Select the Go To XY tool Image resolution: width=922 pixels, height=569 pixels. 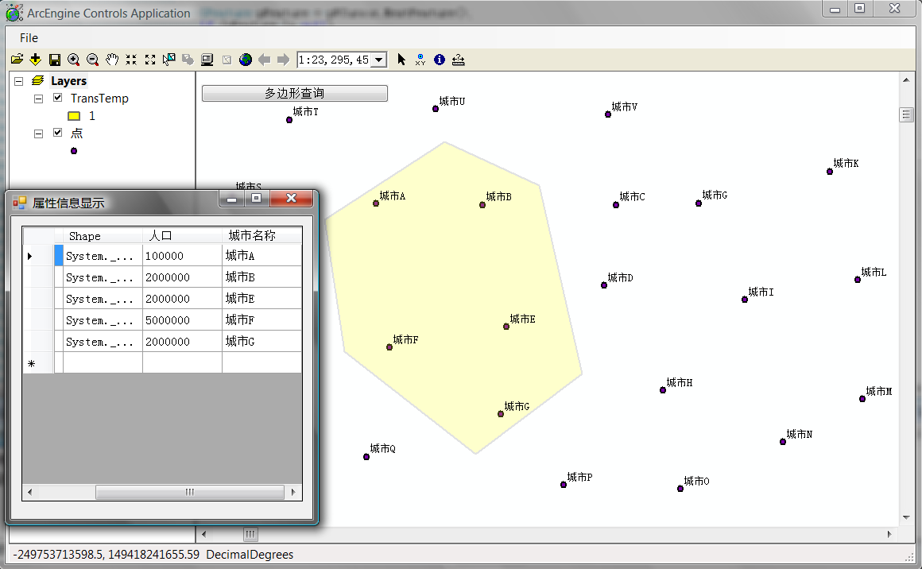point(420,60)
